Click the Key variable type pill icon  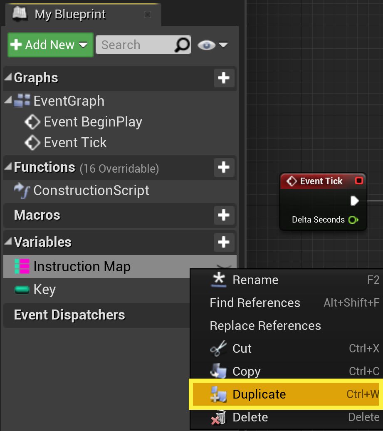22,290
